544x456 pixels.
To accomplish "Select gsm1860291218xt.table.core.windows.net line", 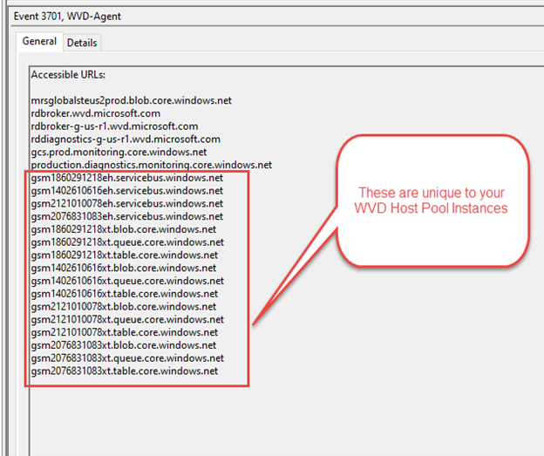I will (124, 255).
